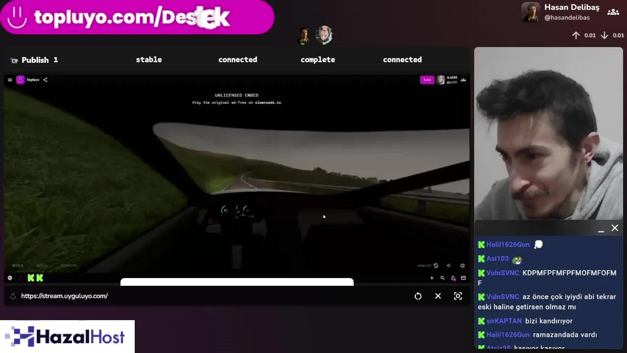Click the VulnSVNC name on the KDPMFPF message

click(503, 273)
